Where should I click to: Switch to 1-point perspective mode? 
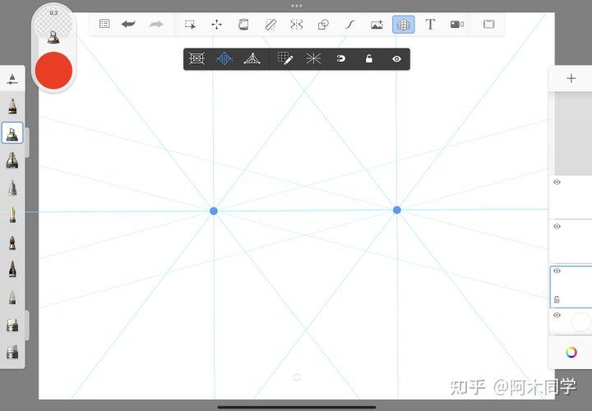click(197, 58)
